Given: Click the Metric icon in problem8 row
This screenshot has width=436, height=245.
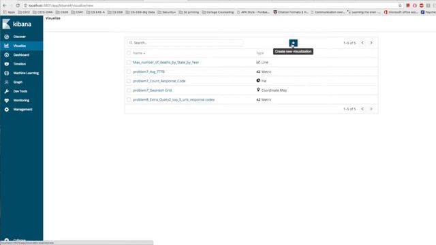Looking at the screenshot, I should tap(258, 99).
